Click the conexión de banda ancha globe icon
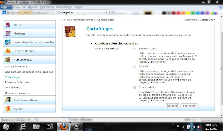 (8, 42)
